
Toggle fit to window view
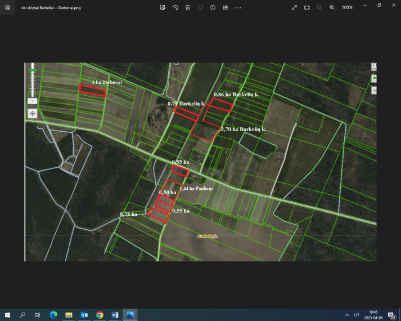click(x=307, y=8)
